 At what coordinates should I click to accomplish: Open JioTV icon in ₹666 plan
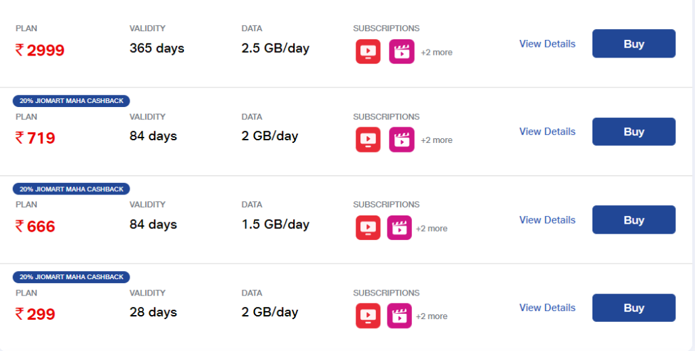(368, 228)
